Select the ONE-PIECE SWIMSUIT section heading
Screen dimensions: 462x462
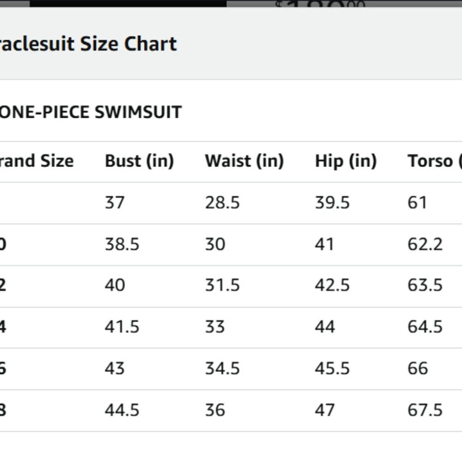(x=91, y=112)
